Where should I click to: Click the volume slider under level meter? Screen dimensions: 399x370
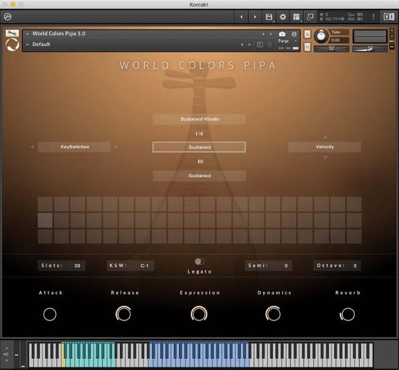pos(370,49)
